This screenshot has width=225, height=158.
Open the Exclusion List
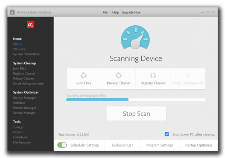coord(122,145)
